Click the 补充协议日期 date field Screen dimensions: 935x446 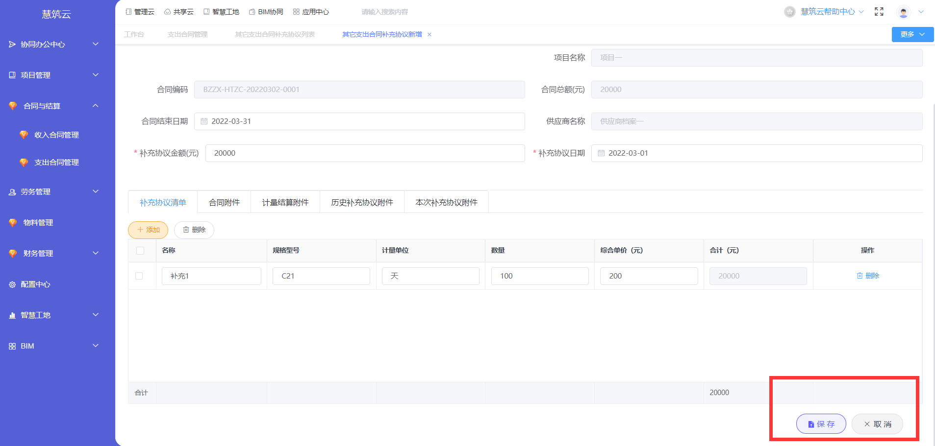click(757, 153)
